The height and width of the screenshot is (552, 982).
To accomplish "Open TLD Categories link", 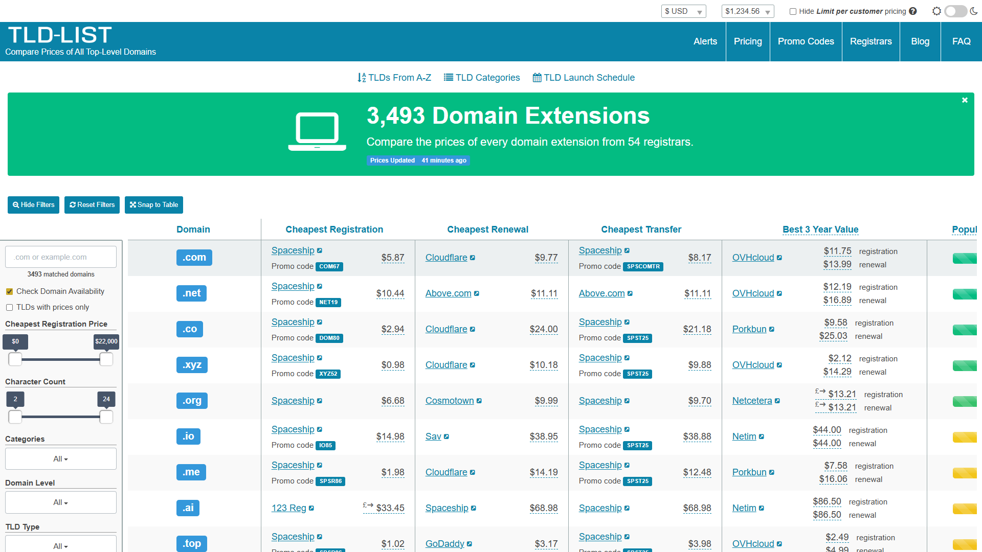I will [x=482, y=78].
